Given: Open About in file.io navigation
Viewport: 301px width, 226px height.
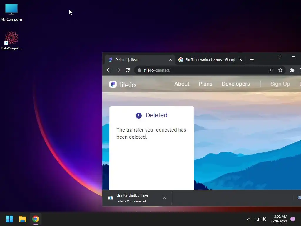Looking at the screenshot, I should (x=182, y=84).
